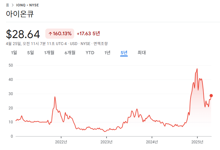Open the 홈 breadcrumb link

[7, 5]
